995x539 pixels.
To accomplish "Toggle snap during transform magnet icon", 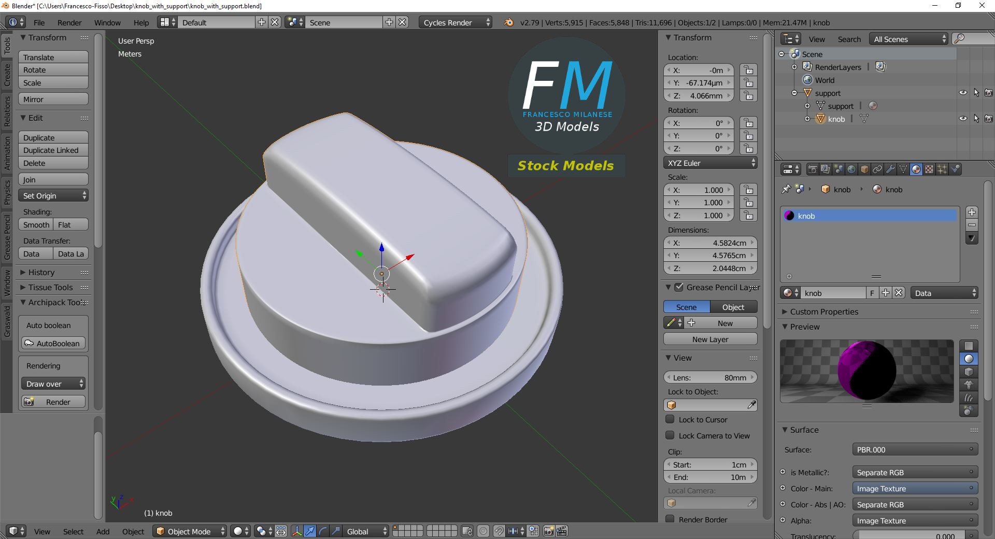I will point(499,531).
